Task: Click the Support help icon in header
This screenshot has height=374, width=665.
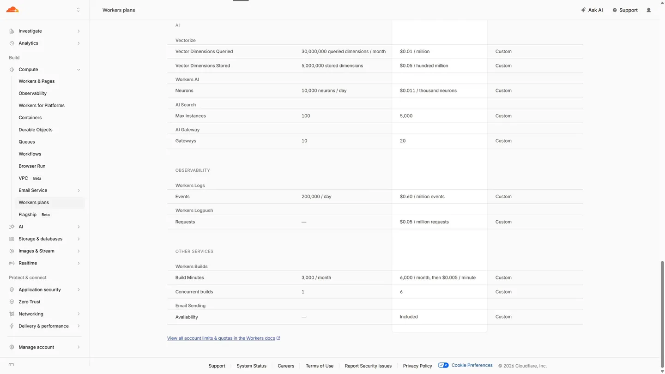Action: 615,10
